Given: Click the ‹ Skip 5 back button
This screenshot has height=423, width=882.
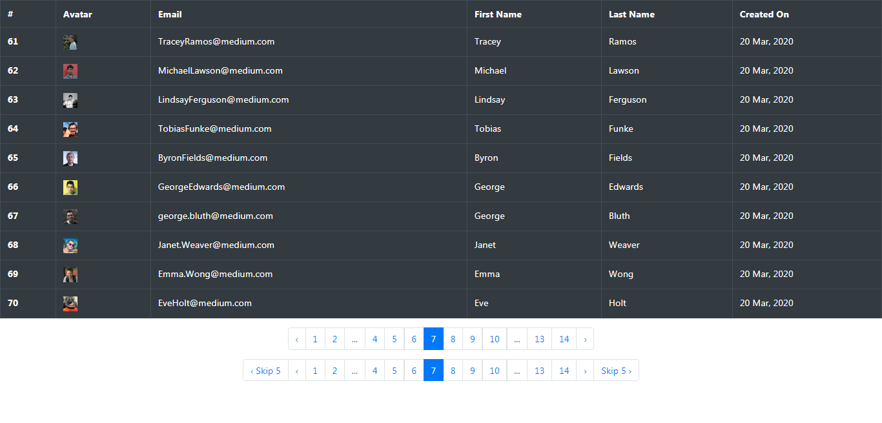Looking at the screenshot, I should (x=265, y=370).
